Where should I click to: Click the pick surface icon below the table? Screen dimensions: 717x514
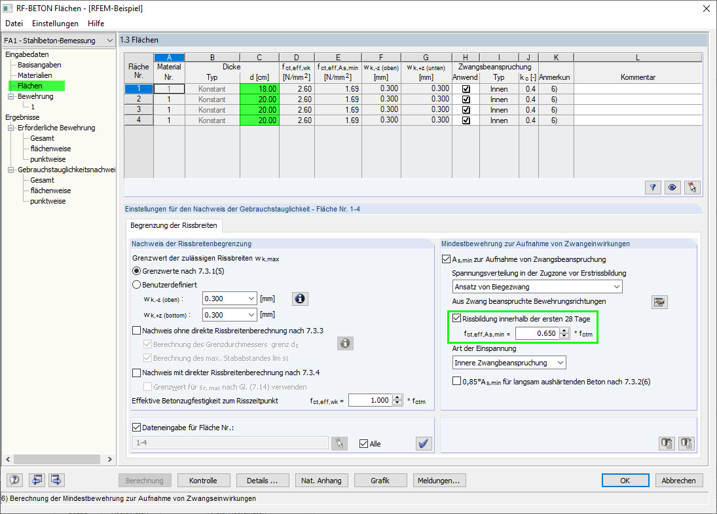pyautogui.click(x=692, y=187)
